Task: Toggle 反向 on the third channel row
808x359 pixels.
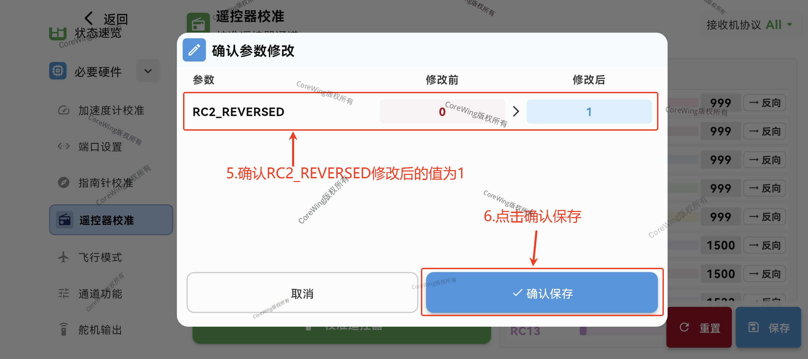Action: [764, 160]
